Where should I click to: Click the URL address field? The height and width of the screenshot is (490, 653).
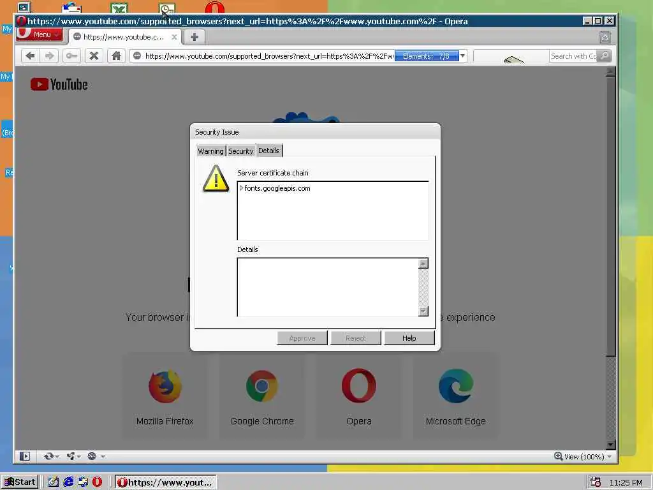coord(268,56)
